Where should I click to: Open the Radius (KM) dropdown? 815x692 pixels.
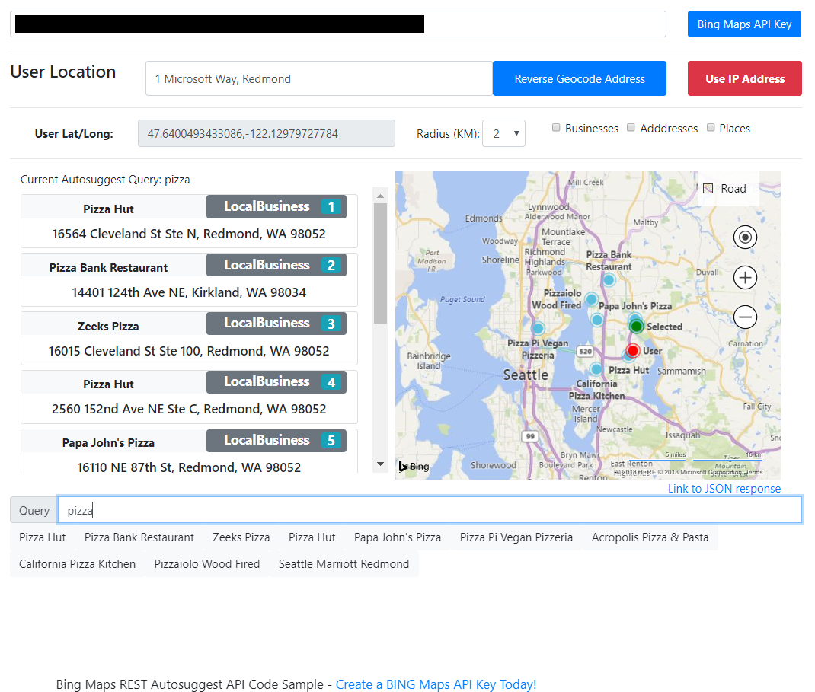(503, 134)
